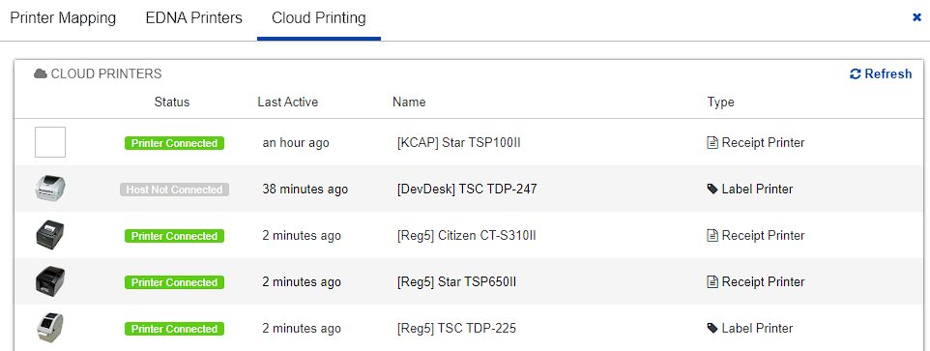Screen dimensions: 930x351
Task: Click receipt icon for Star TSP650II
Action: 712,281
